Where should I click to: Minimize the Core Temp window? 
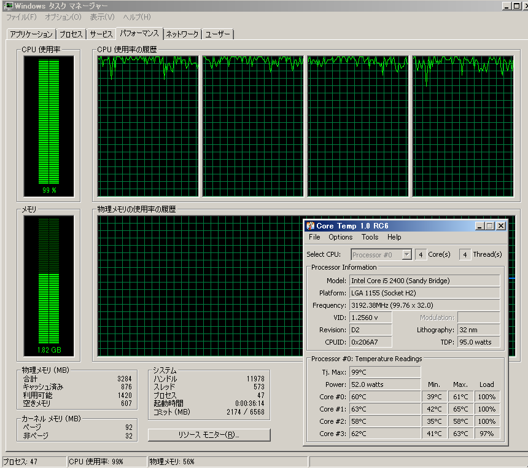479,226
